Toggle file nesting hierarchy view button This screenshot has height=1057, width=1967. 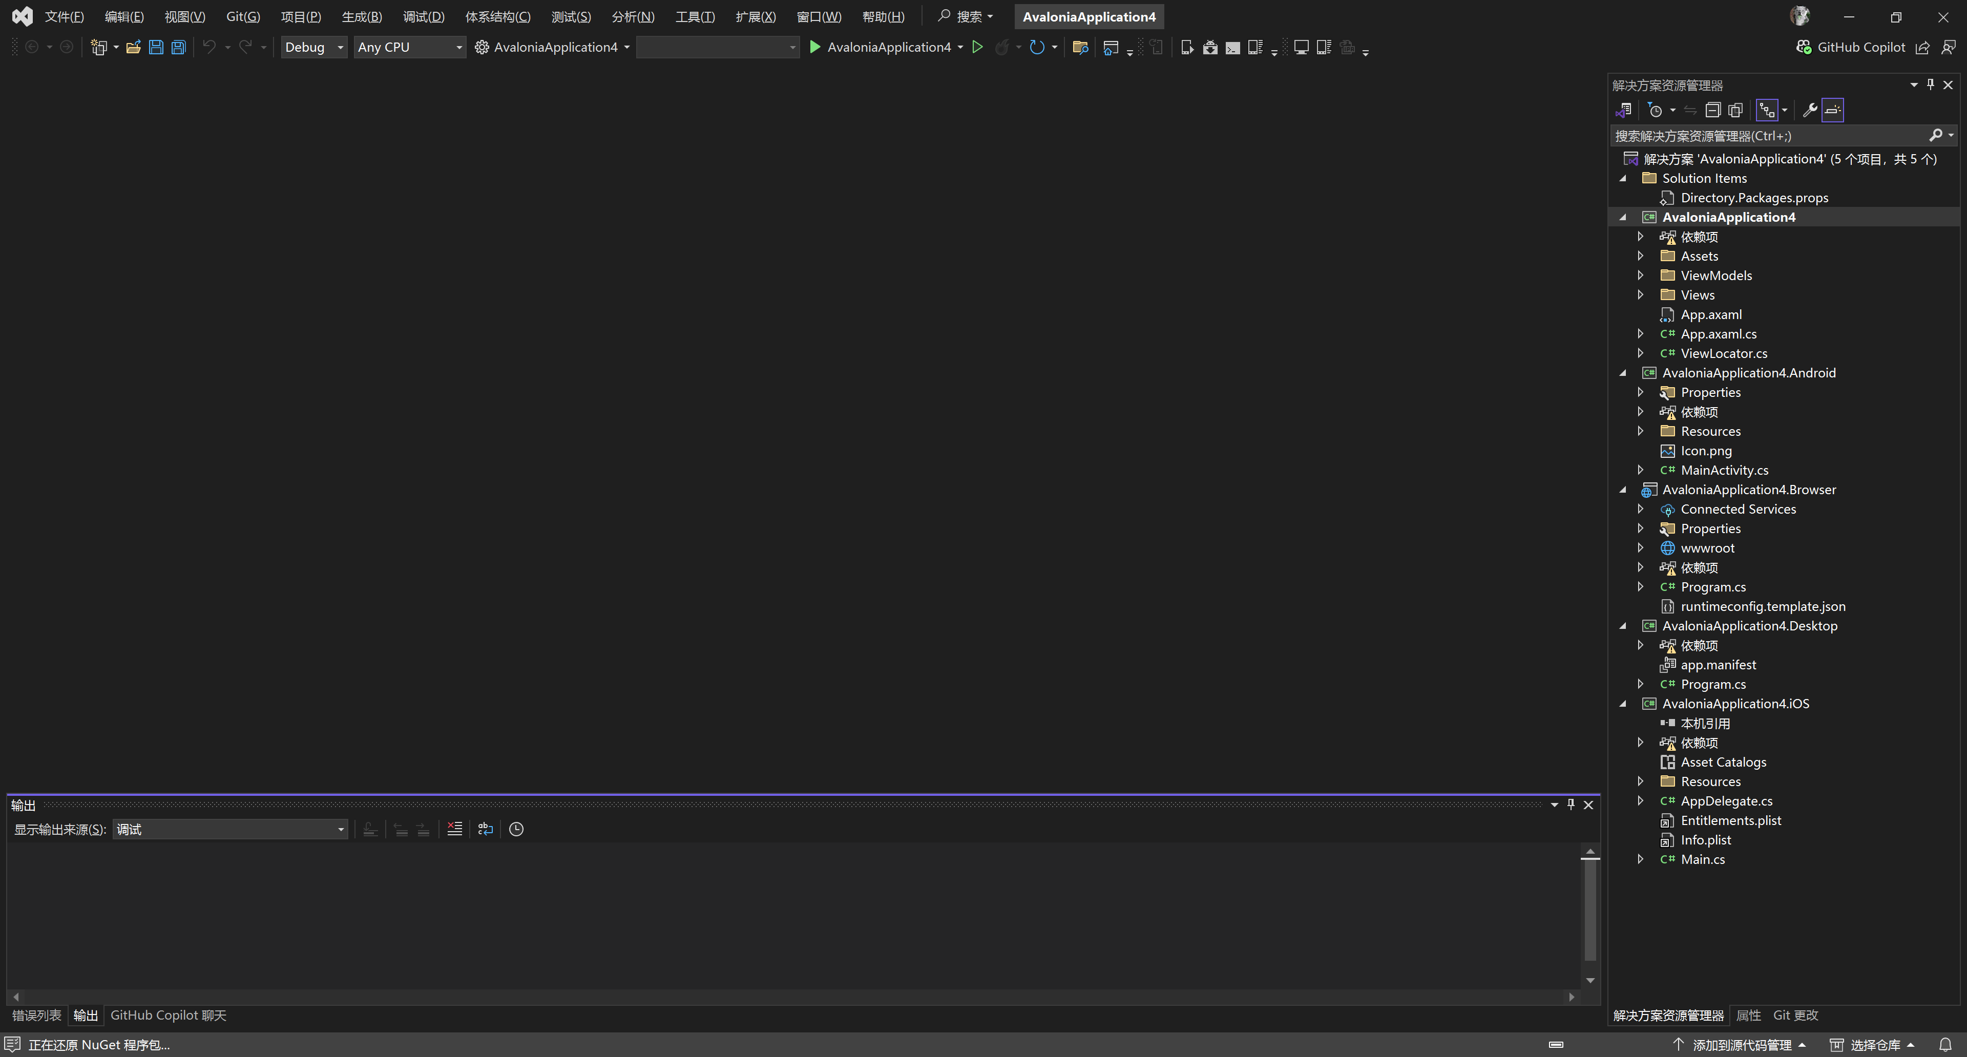point(1767,110)
